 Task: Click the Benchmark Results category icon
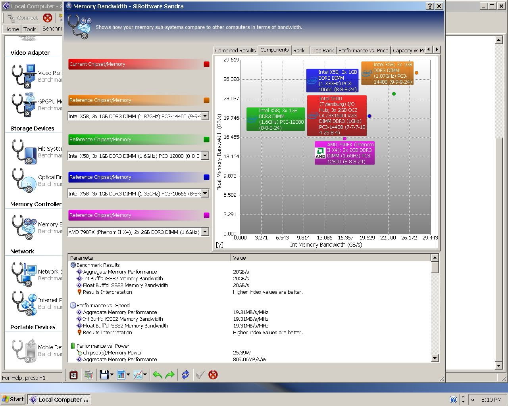click(73, 265)
